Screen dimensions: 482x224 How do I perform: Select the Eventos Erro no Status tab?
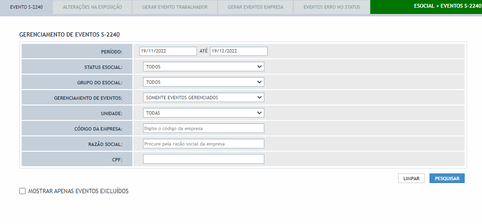click(332, 7)
